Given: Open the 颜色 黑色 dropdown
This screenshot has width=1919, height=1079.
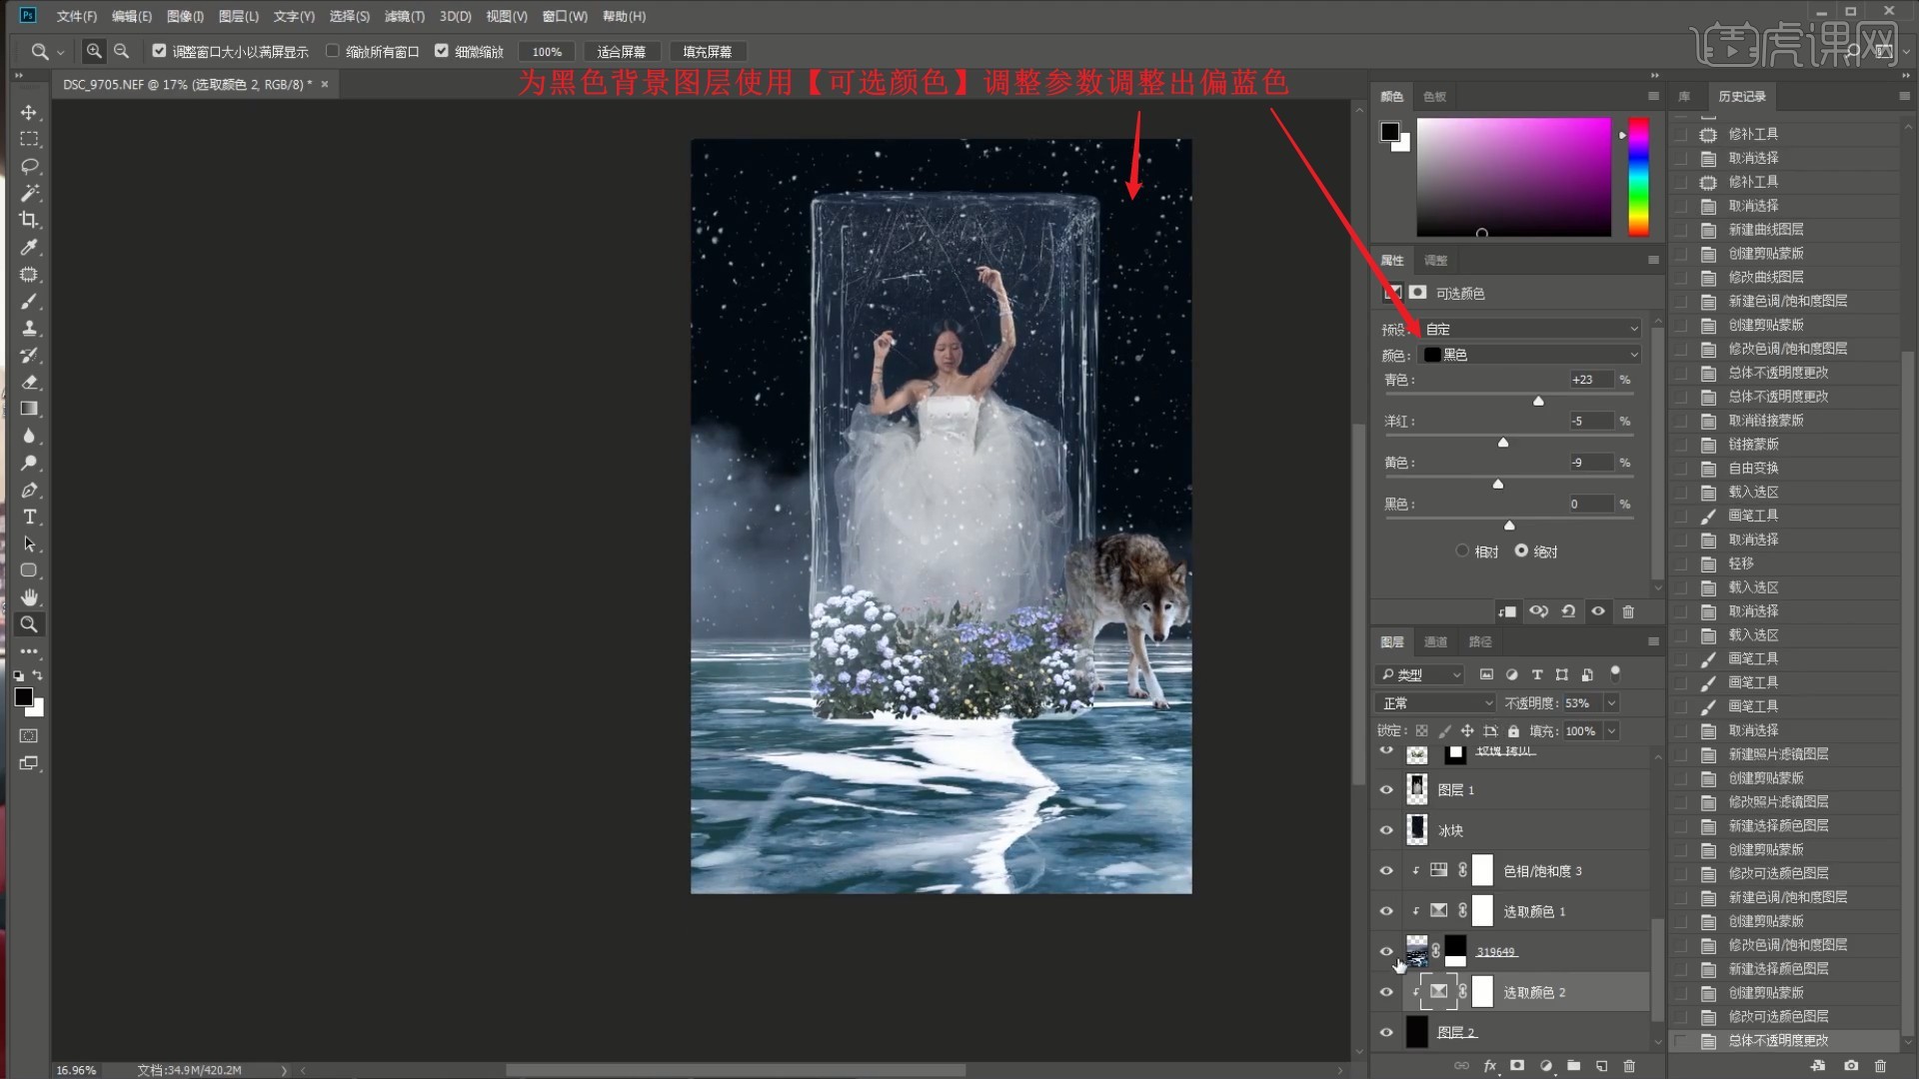Looking at the screenshot, I should click(1530, 355).
